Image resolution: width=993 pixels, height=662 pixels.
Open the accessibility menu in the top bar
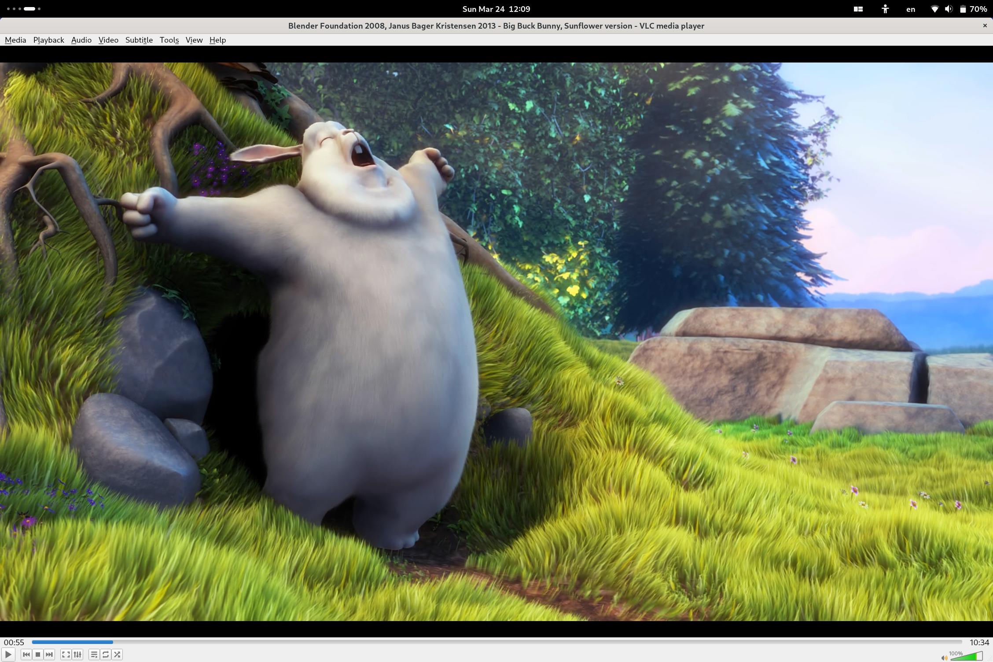tap(885, 9)
